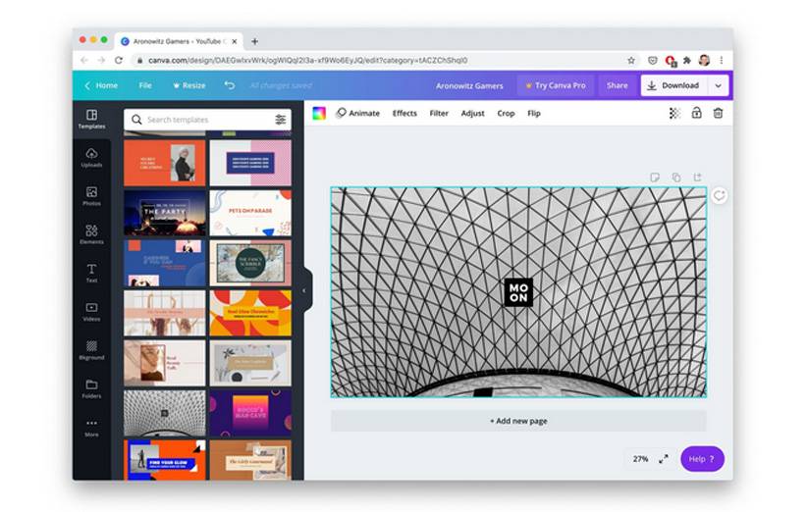The image size is (807, 512).
Task: Open the Text sidebar panel
Action: point(91,274)
